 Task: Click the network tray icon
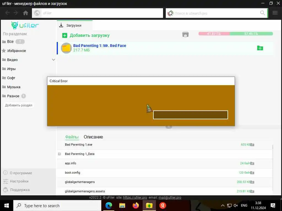(x=229, y=206)
